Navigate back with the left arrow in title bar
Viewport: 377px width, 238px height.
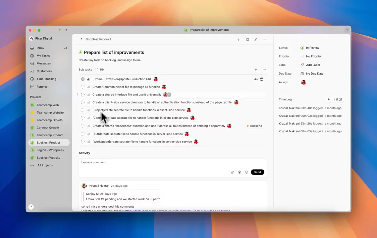pyautogui.click(x=60, y=30)
